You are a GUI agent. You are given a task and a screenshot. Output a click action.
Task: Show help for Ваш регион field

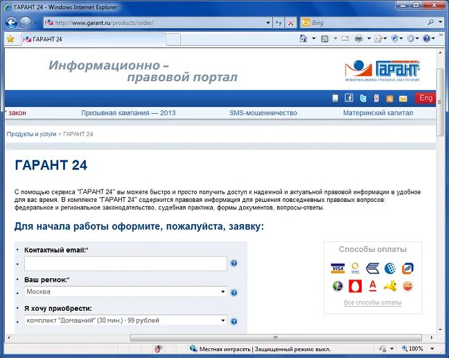(234, 293)
